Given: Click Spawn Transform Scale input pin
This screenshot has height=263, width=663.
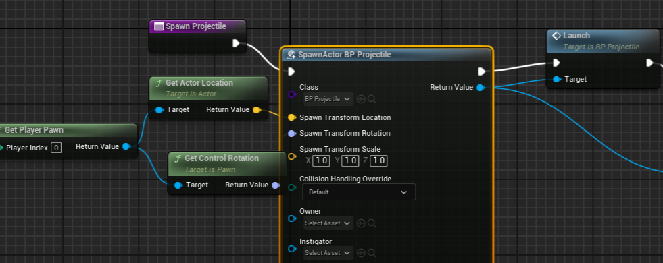Looking at the screenshot, I should [x=292, y=156].
